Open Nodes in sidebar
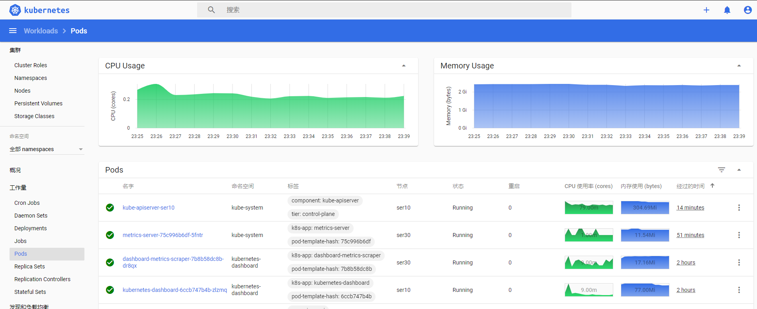Viewport: 757px width, 309px height. click(x=22, y=91)
